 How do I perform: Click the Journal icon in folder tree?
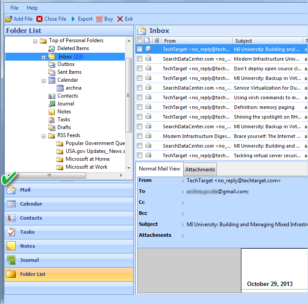pyautogui.click(x=52, y=104)
